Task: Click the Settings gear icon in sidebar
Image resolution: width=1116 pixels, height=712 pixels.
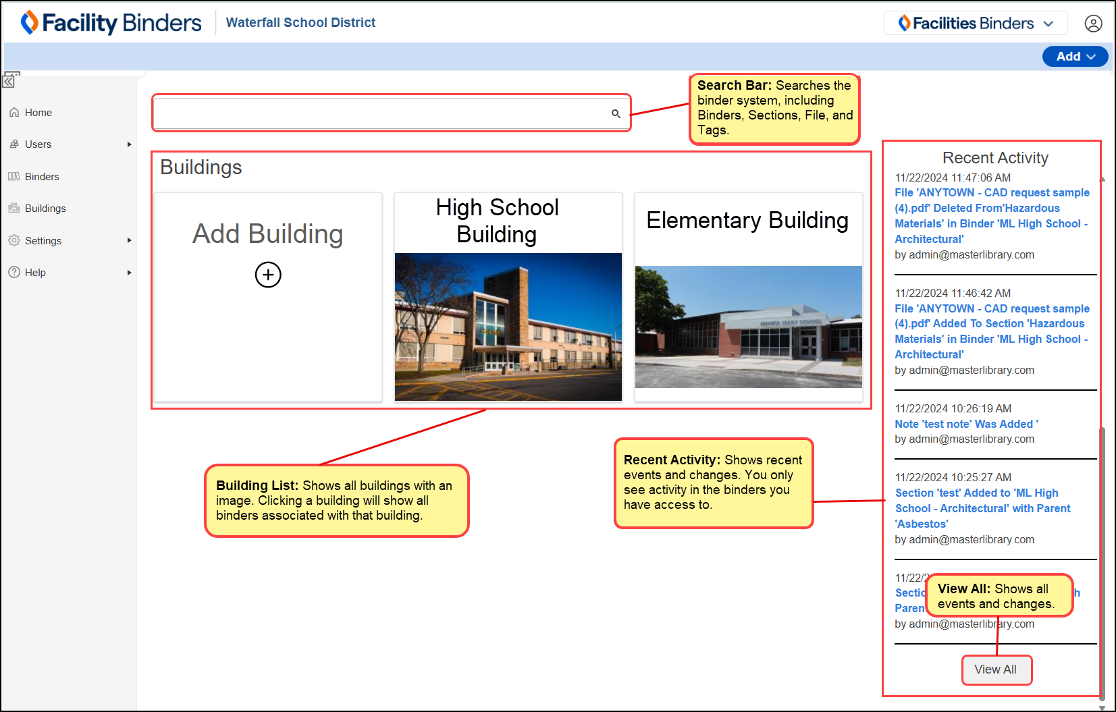Action: [x=14, y=241]
